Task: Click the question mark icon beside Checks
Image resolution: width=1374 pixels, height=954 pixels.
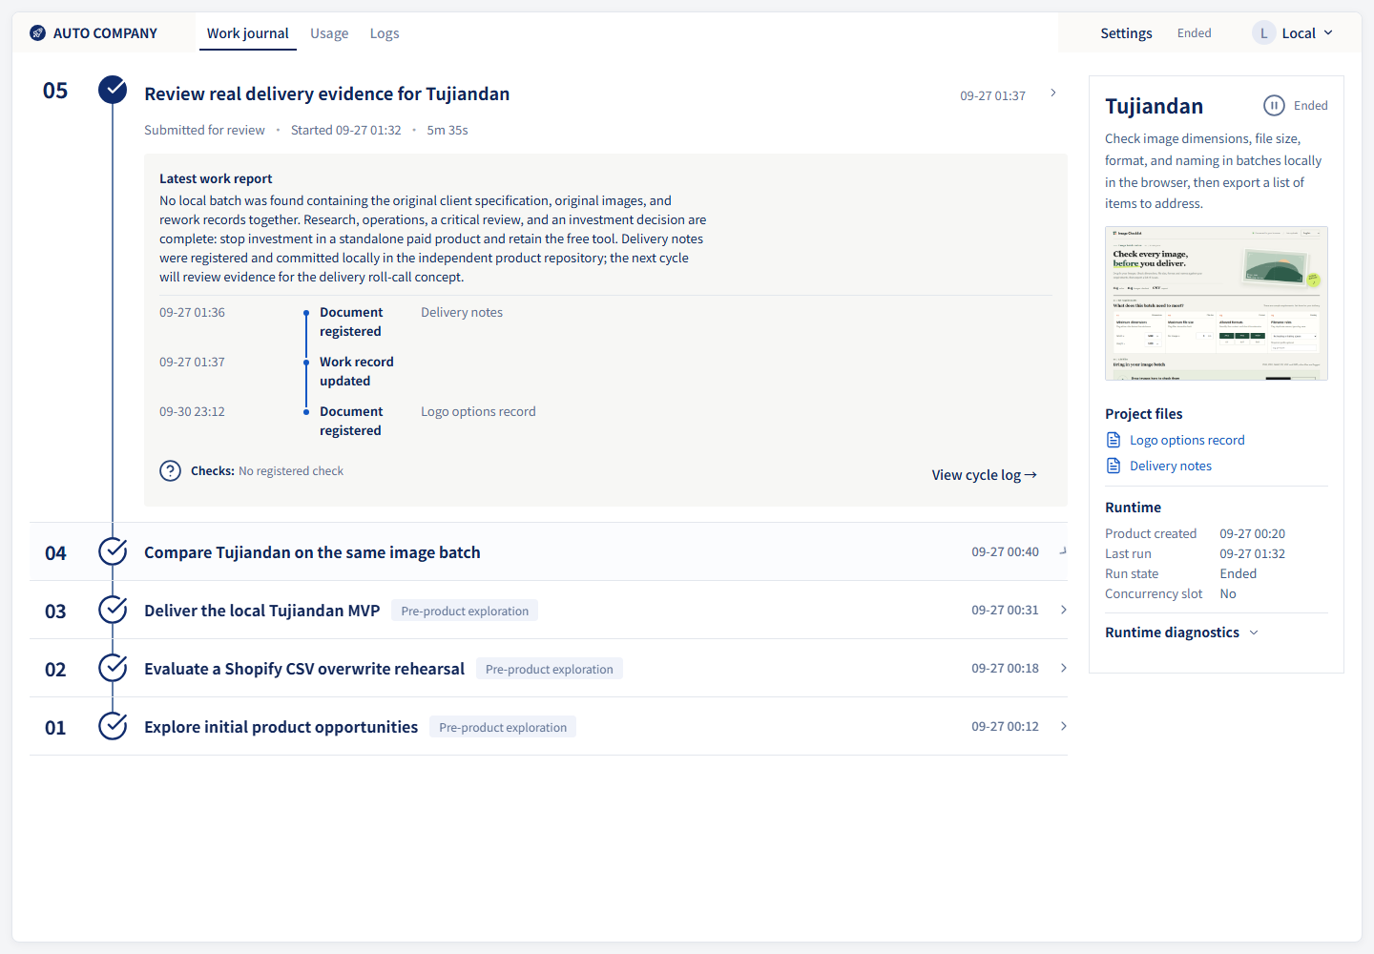Action: click(x=170, y=471)
